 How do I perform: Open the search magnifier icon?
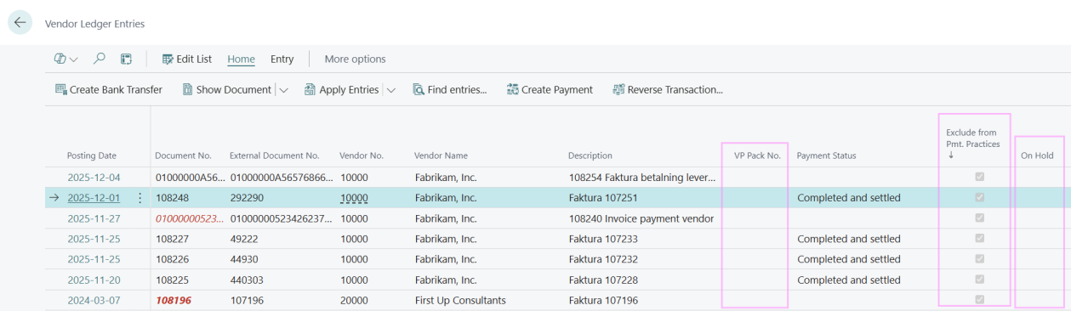(100, 59)
